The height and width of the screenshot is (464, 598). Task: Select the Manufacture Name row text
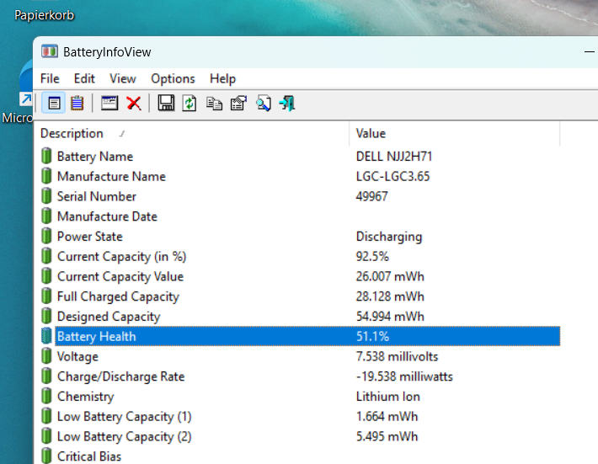111,176
